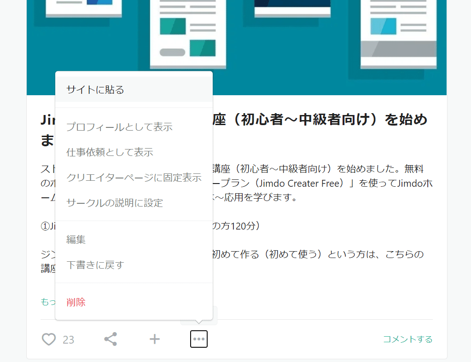Pin post via クリエイターページに固定表示
This screenshot has height=362, width=471.
click(134, 178)
